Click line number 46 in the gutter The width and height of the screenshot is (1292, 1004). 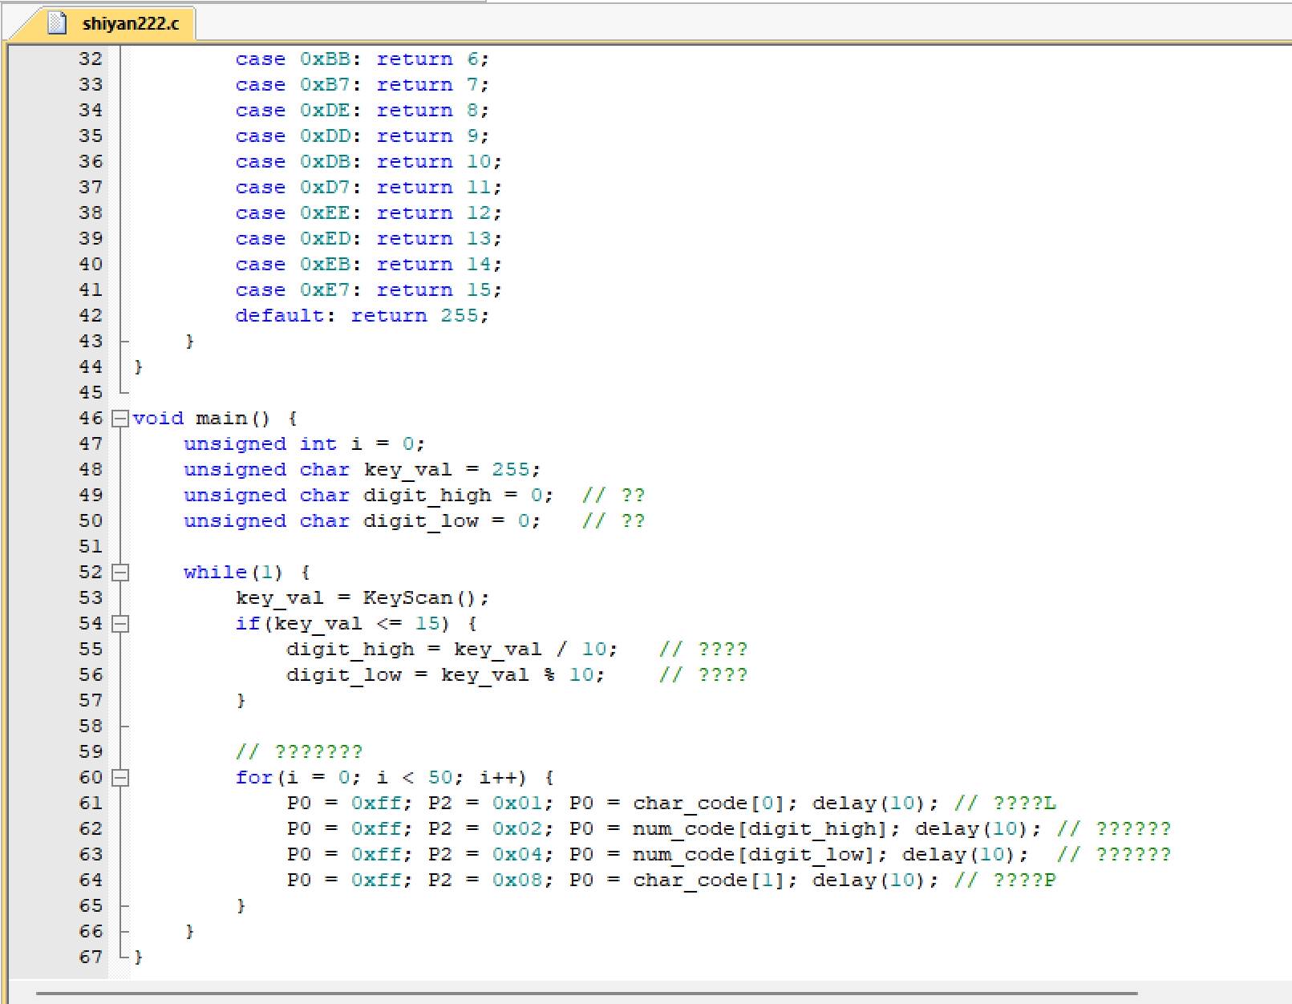click(x=91, y=419)
